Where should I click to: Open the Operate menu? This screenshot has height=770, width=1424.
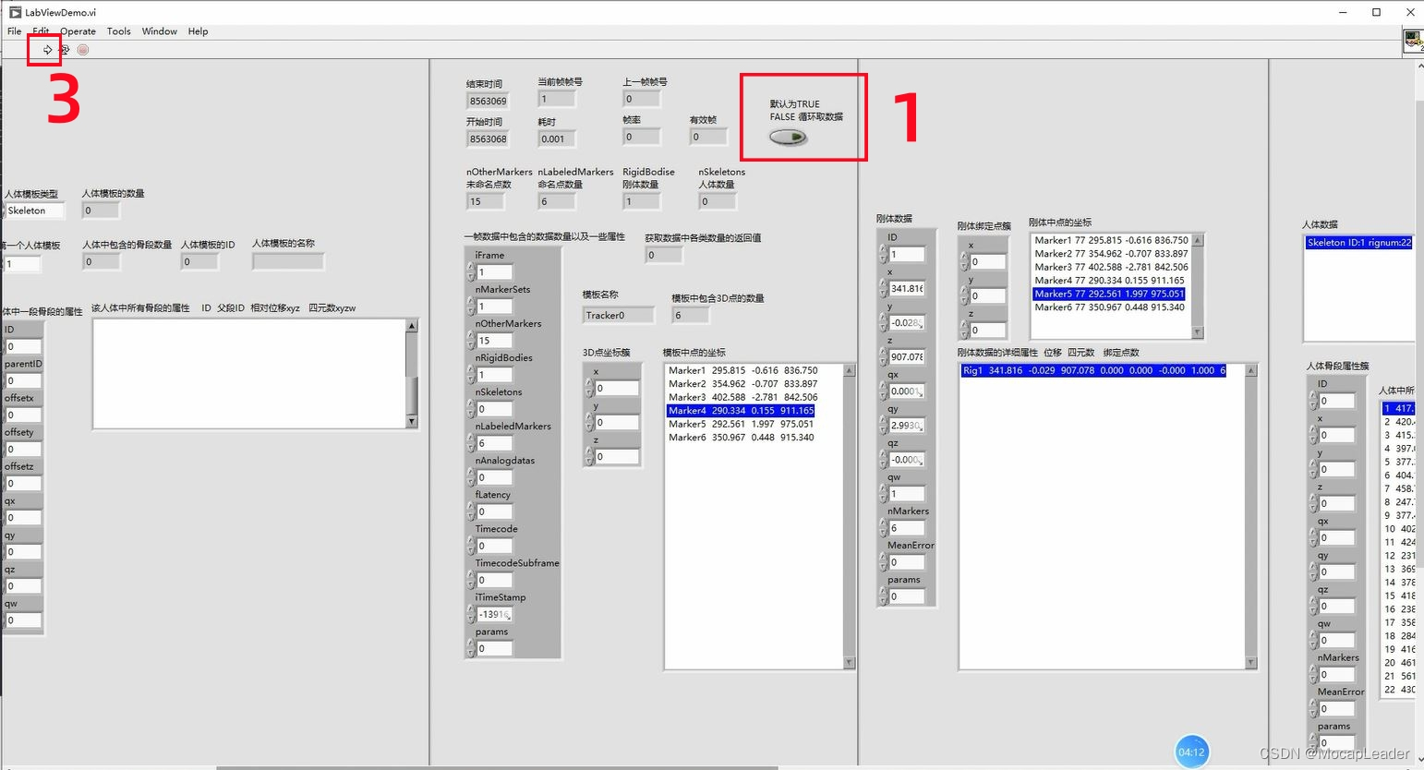[x=78, y=30]
